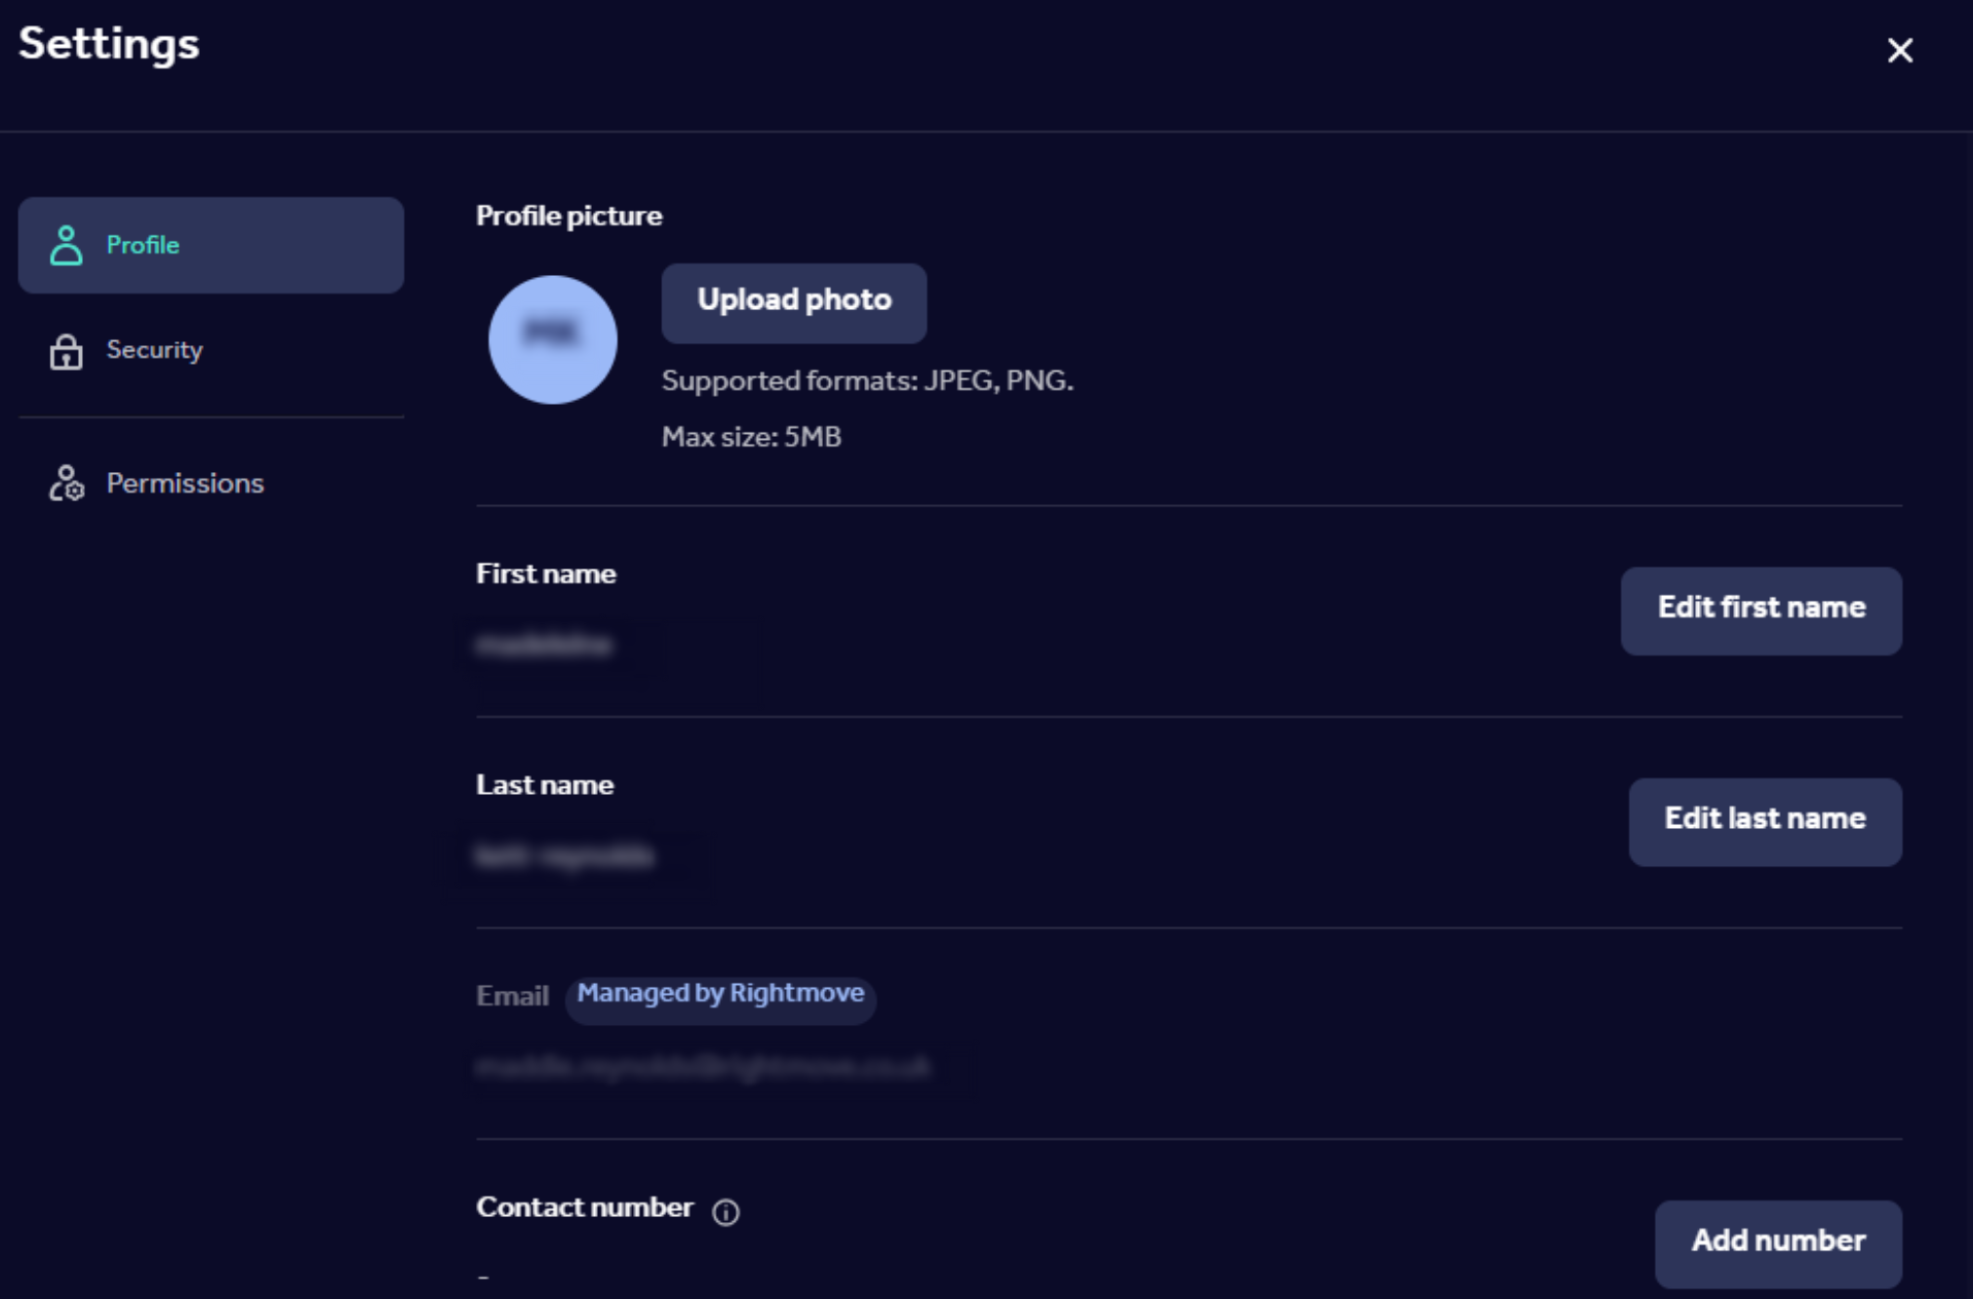Image resolution: width=1973 pixels, height=1299 pixels.
Task: Click the Supported formats JPEG, PNG text
Action: [867, 380]
